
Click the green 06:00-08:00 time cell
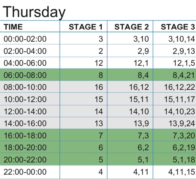point(30,75)
